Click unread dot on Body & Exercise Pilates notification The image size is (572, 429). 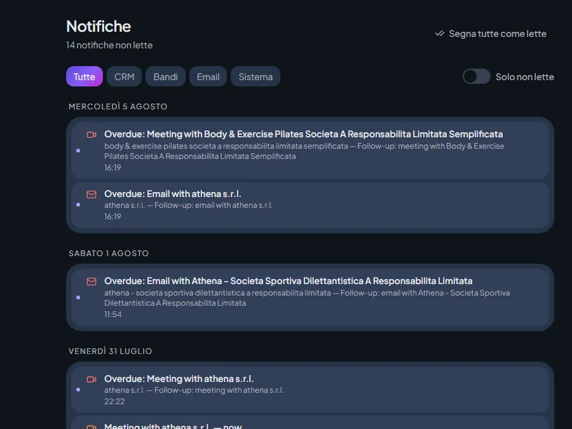coord(78,151)
